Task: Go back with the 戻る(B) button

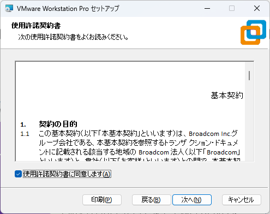Action: pos(151,200)
